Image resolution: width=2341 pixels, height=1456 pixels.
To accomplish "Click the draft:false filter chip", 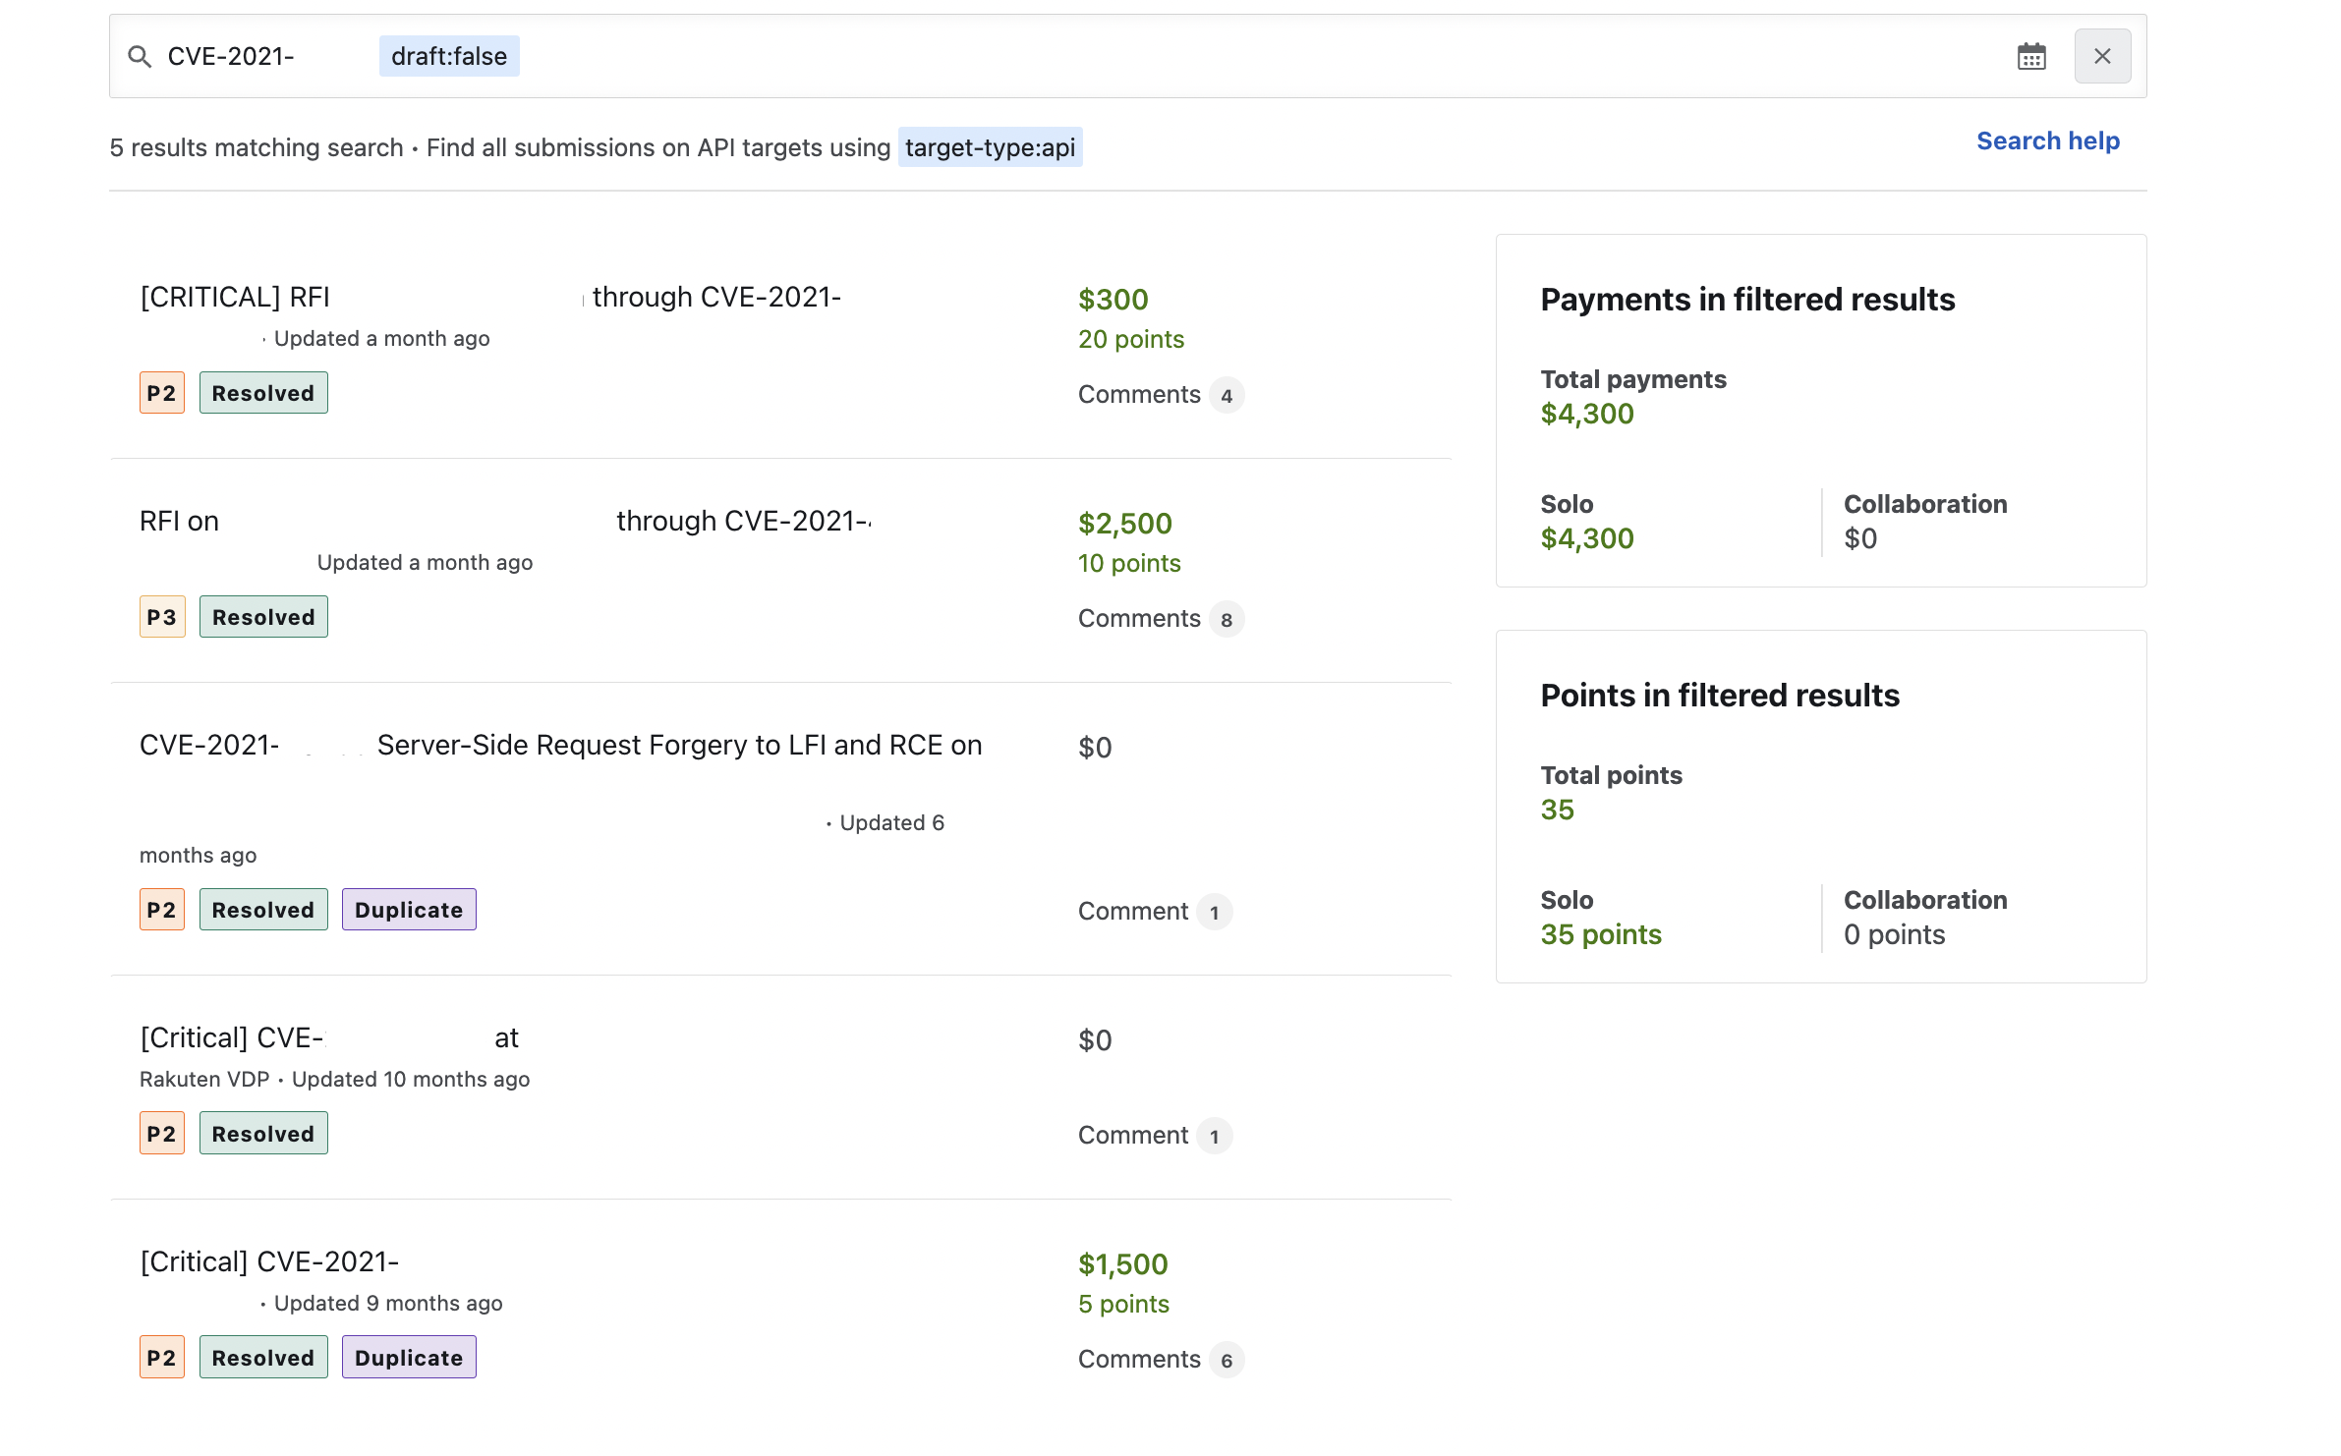I will (x=449, y=57).
